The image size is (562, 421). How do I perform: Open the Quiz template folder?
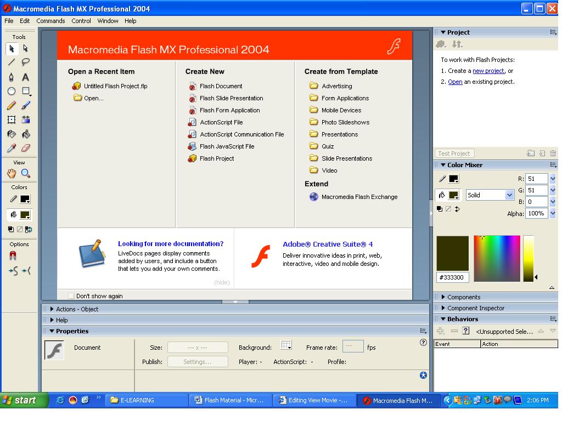click(322, 146)
